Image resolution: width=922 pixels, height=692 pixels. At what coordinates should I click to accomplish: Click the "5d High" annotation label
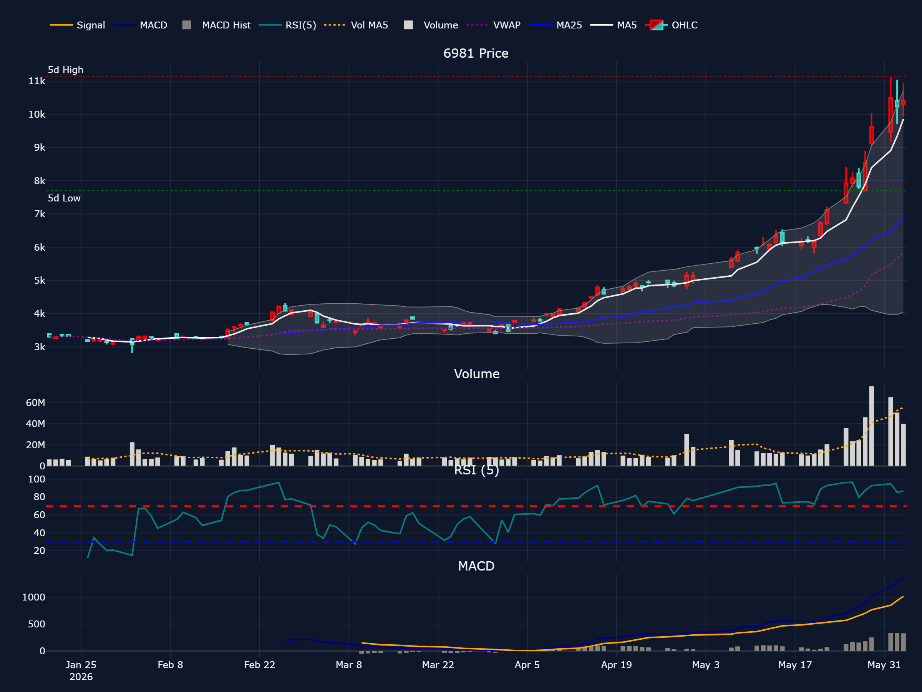click(65, 70)
